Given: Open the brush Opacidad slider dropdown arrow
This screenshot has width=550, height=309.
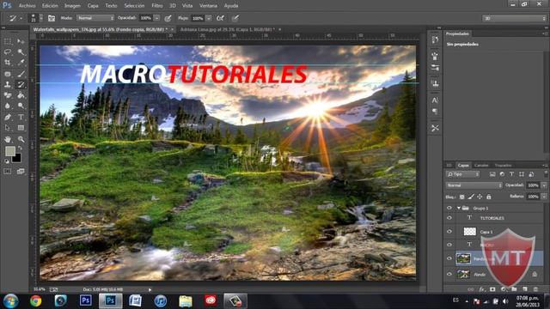Looking at the screenshot, I should pyautogui.click(x=156, y=18).
